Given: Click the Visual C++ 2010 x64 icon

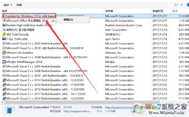Looking at the screenshot, I should click(4, 76).
